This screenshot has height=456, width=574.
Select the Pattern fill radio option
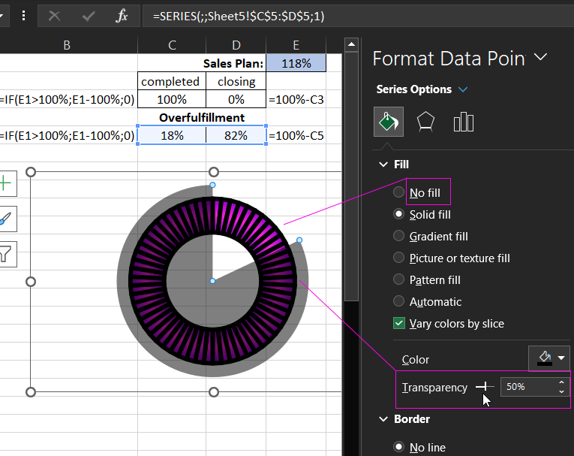pos(399,279)
